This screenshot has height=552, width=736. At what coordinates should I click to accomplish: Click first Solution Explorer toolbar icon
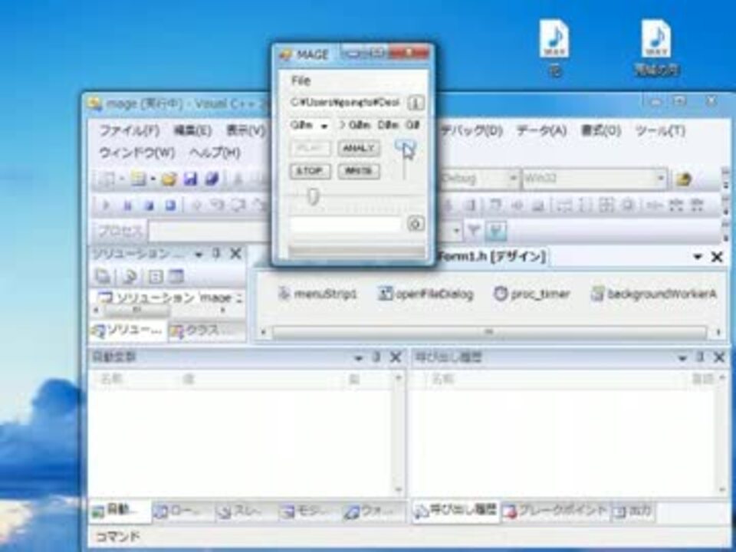[x=103, y=277]
